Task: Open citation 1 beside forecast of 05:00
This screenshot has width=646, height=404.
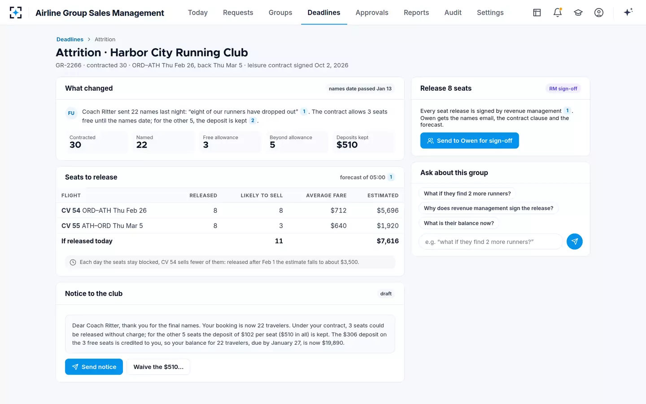Action: [391, 177]
